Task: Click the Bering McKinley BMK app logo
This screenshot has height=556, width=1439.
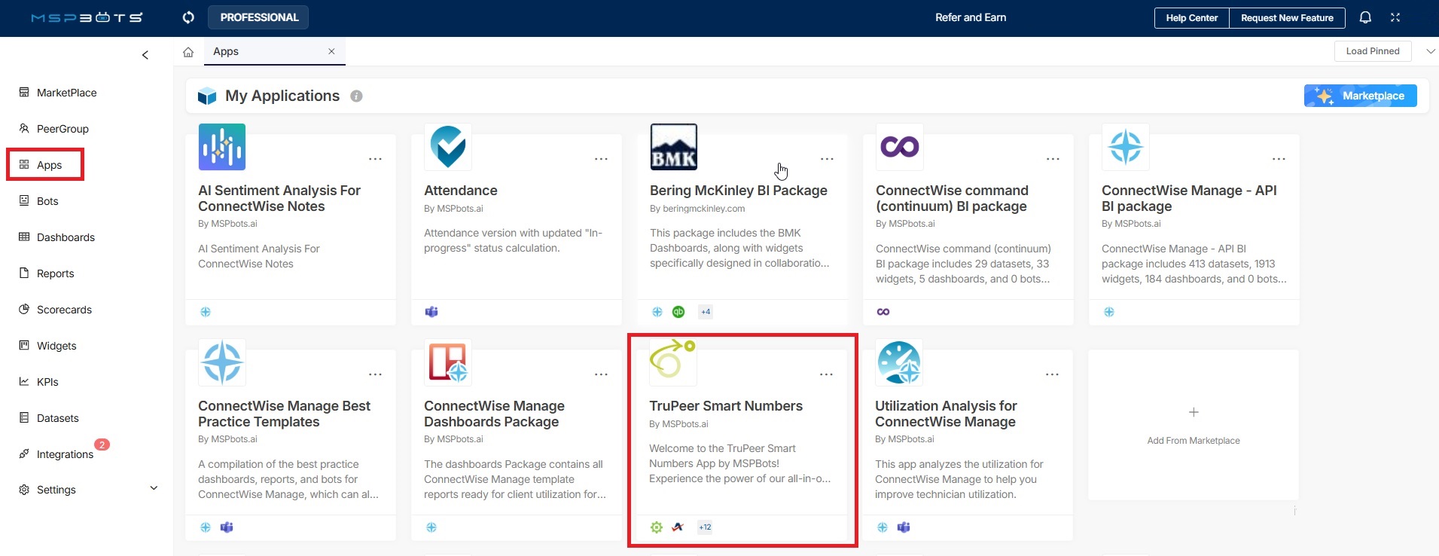Action: pos(673,147)
